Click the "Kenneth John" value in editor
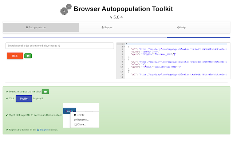233x145 pixels. point(150,52)
